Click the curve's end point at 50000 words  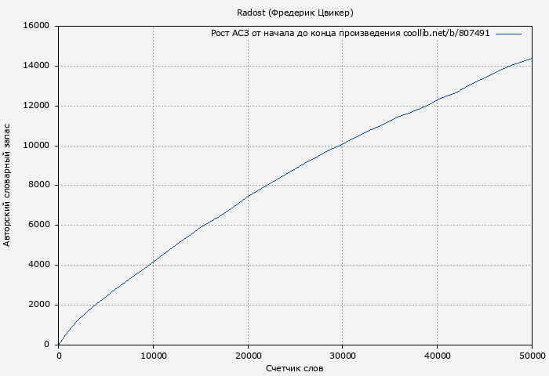click(532, 58)
